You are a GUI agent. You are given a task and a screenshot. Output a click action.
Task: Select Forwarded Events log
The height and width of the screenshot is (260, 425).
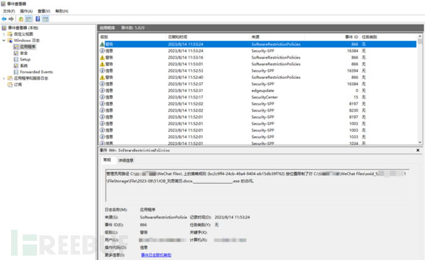[x=36, y=72]
